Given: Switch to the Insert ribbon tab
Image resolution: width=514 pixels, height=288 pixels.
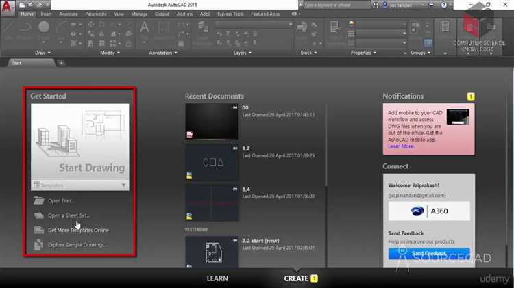Looking at the screenshot, I should pyautogui.click(x=46, y=14).
